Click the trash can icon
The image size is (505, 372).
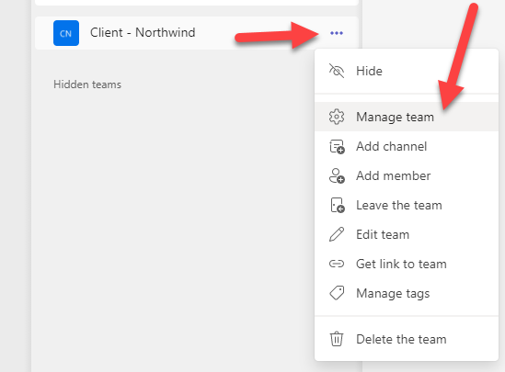click(x=337, y=339)
